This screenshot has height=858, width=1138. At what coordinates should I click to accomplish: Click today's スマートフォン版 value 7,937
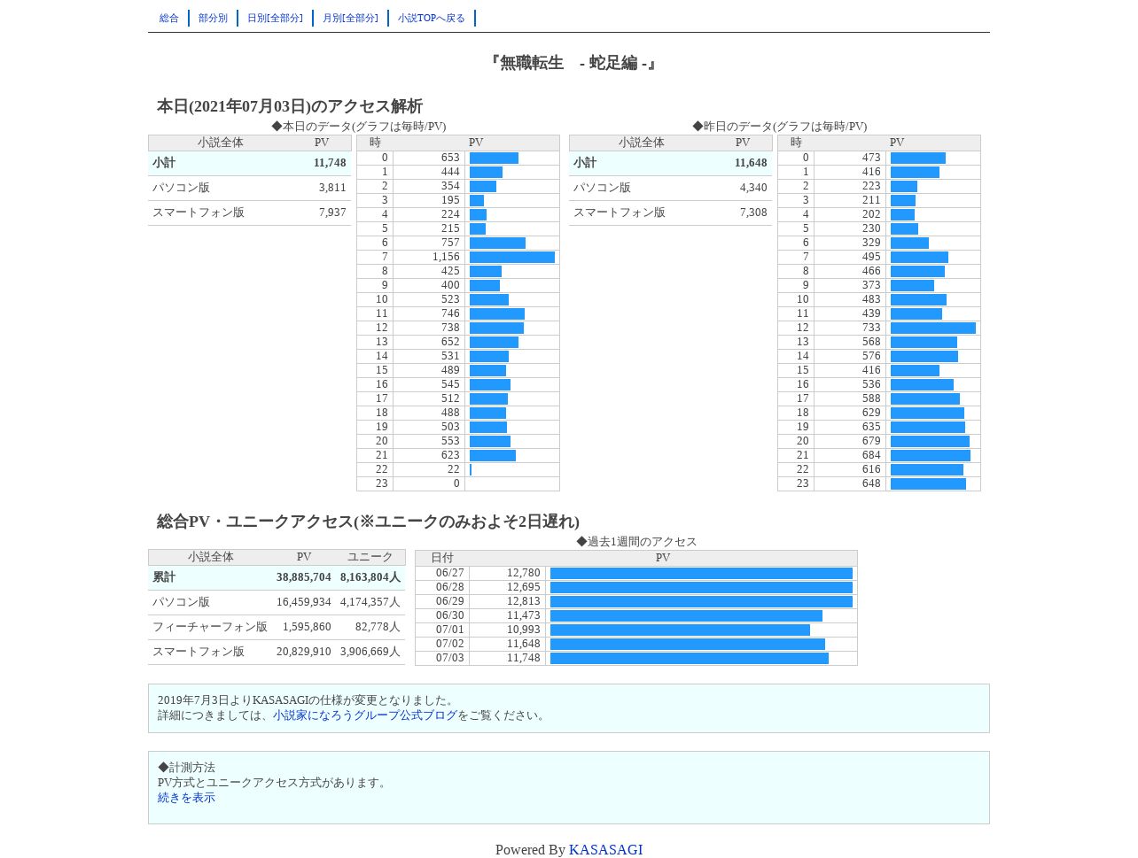click(x=332, y=213)
